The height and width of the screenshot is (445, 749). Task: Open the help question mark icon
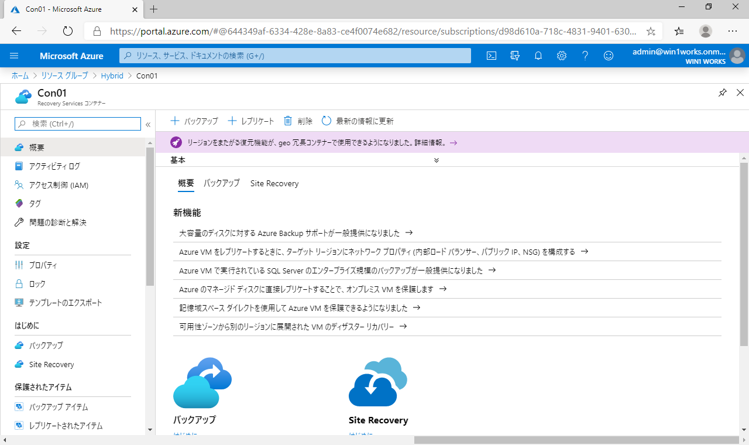coord(585,56)
